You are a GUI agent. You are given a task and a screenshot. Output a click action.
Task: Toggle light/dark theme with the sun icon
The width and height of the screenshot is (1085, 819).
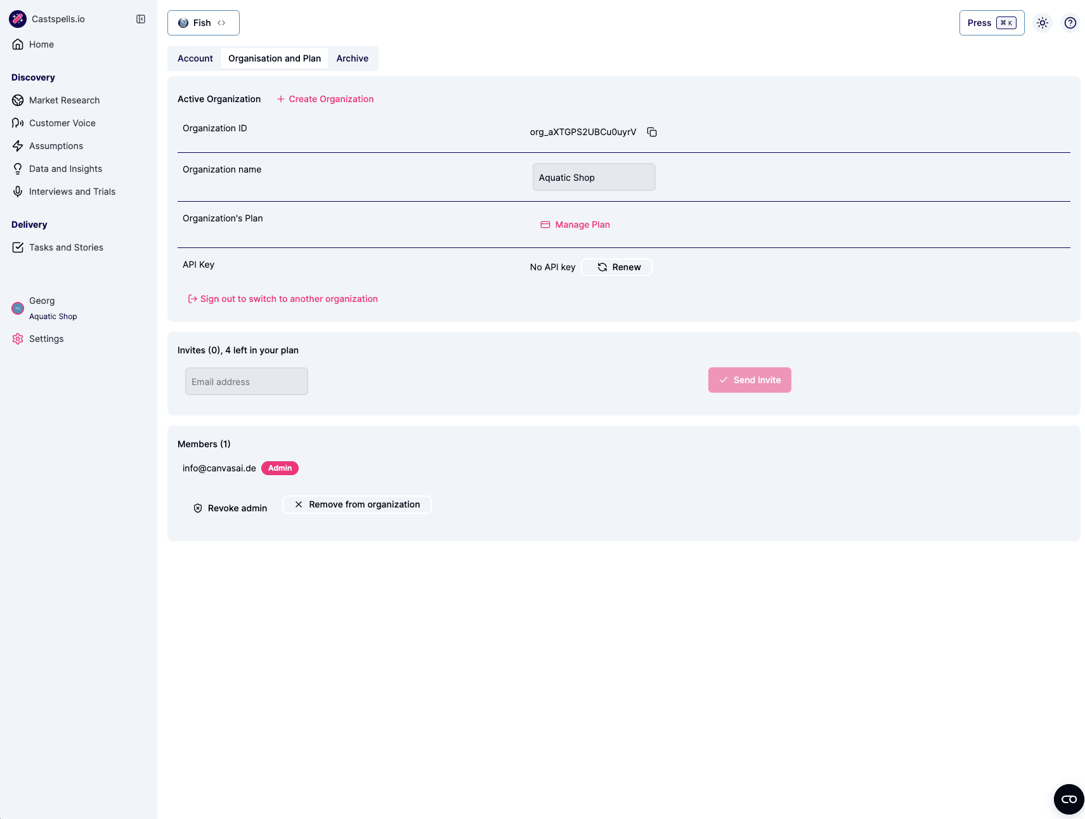[x=1042, y=22]
